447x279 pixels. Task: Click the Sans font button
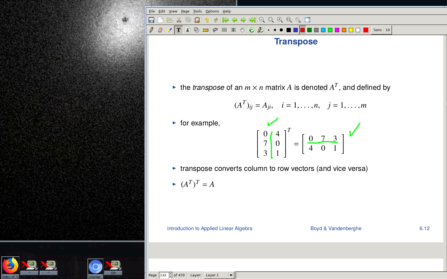tap(377, 30)
